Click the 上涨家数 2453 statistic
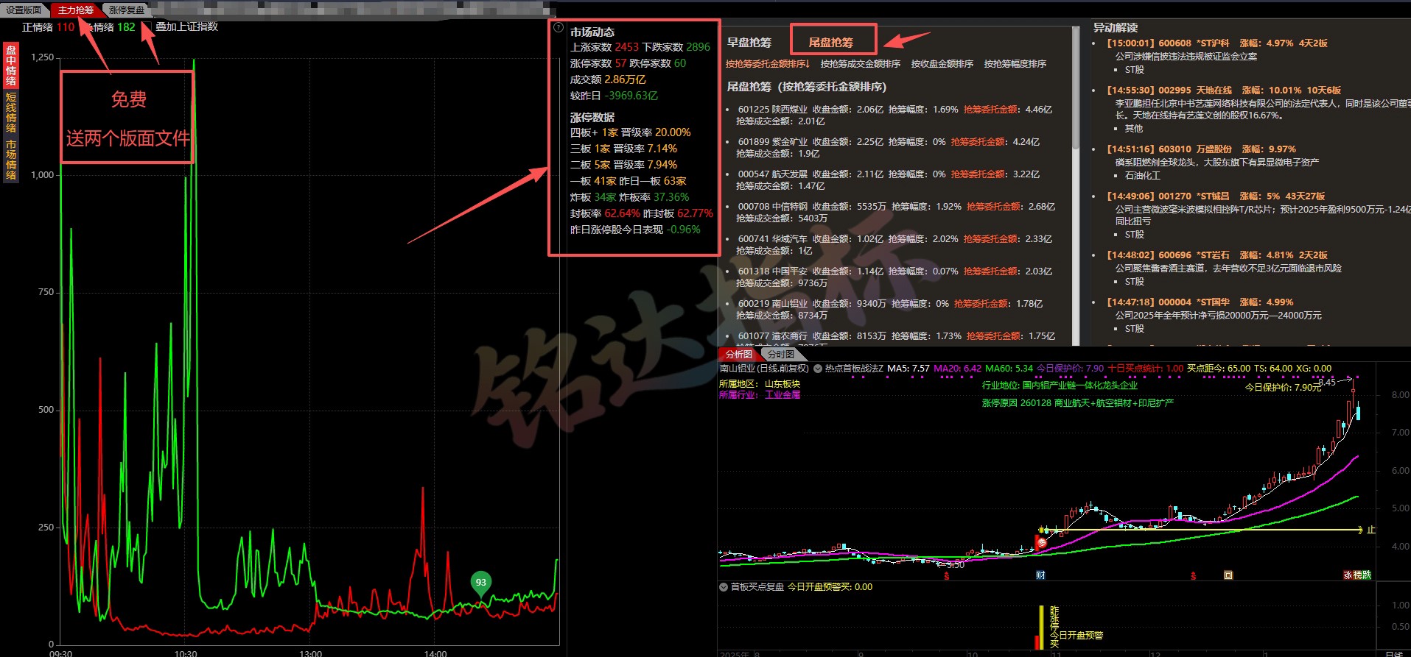This screenshot has height=657, width=1411. tap(604, 47)
